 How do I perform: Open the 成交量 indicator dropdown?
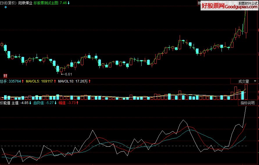(x=244, y=81)
